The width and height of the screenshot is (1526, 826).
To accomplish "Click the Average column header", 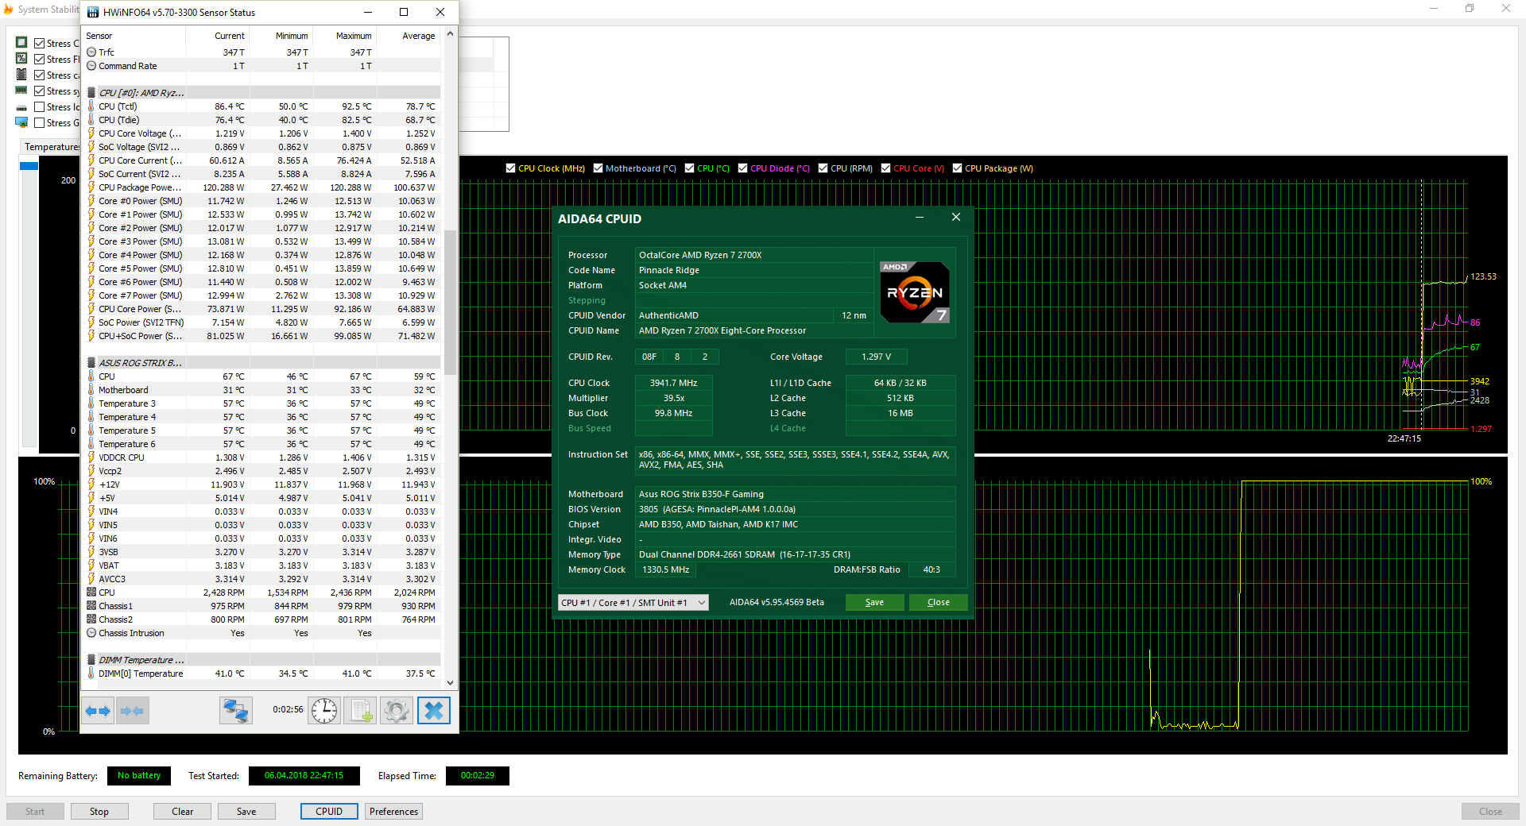I will 409,36.
